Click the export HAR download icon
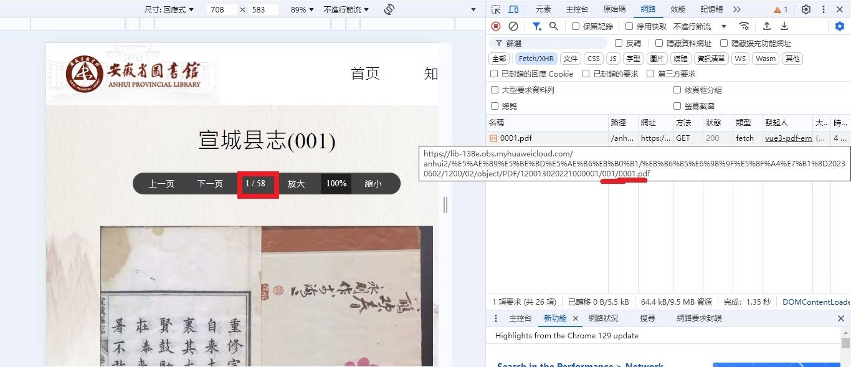Image resolution: width=851 pixels, height=367 pixels. point(785,26)
